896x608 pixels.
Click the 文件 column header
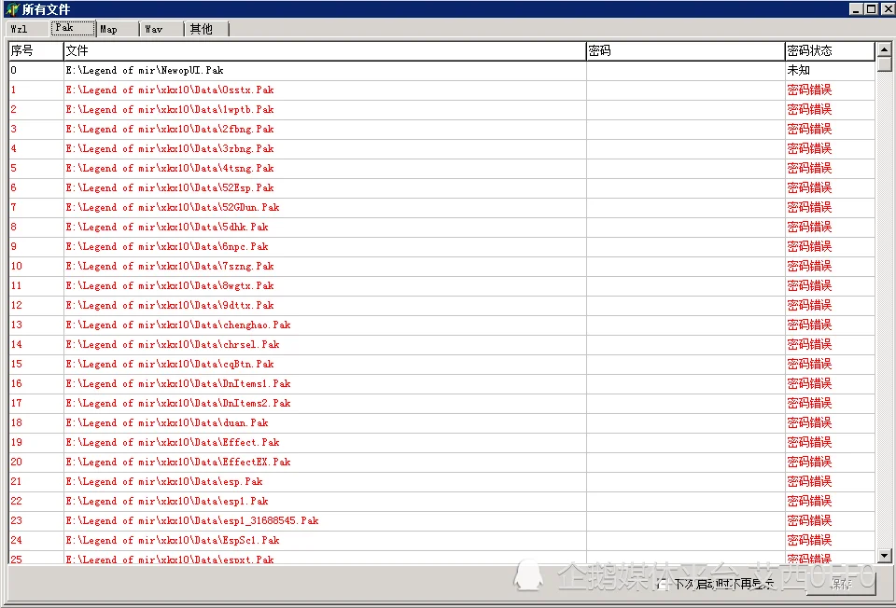tap(324, 50)
